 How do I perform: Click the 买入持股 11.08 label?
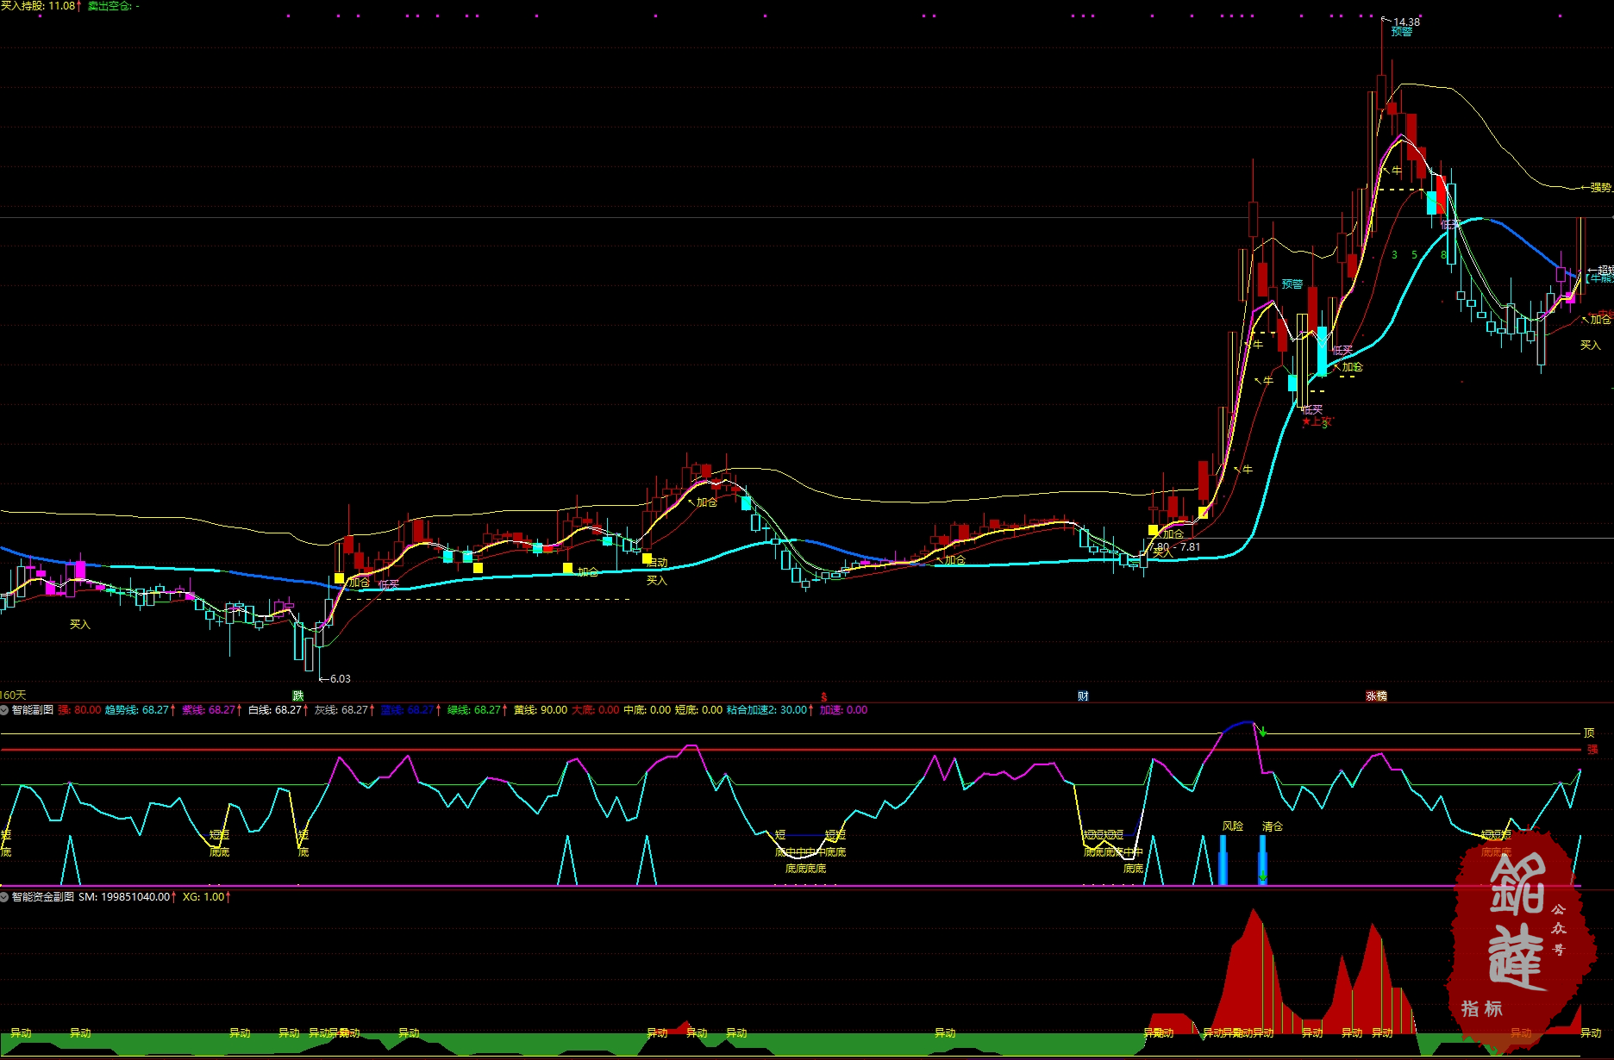(40, 6)
